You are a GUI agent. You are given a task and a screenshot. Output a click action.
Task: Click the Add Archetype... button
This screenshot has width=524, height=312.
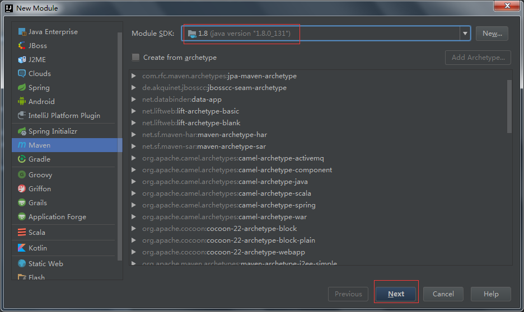pyautogui.click(x=478, y=58)
